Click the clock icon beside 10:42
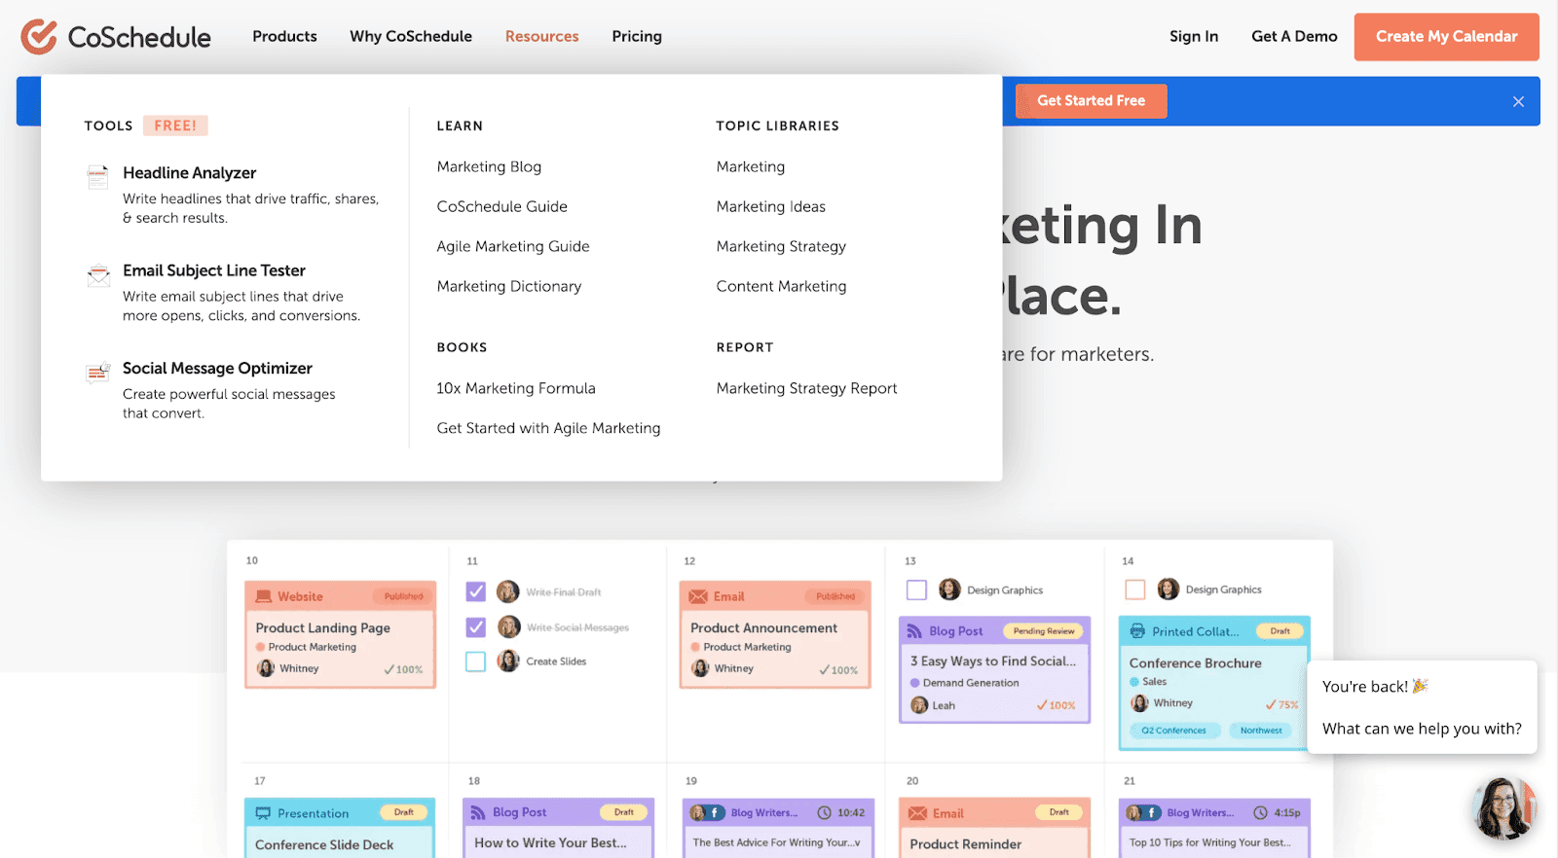The height and width of the screenshot is (858, 1558). coord(824,812)
